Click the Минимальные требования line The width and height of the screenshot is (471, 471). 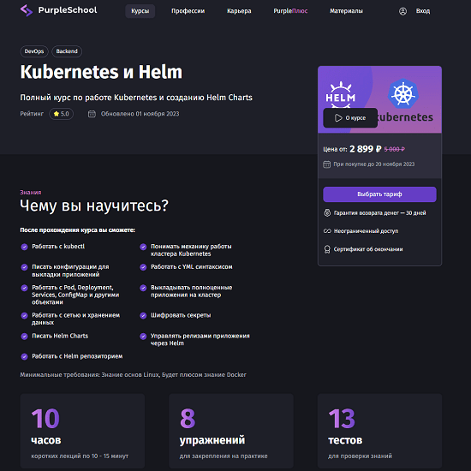coord(133,375)
